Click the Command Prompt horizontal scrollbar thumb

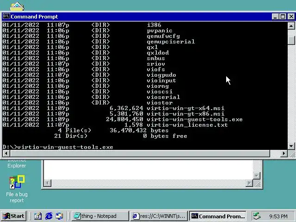coord(140,153)
